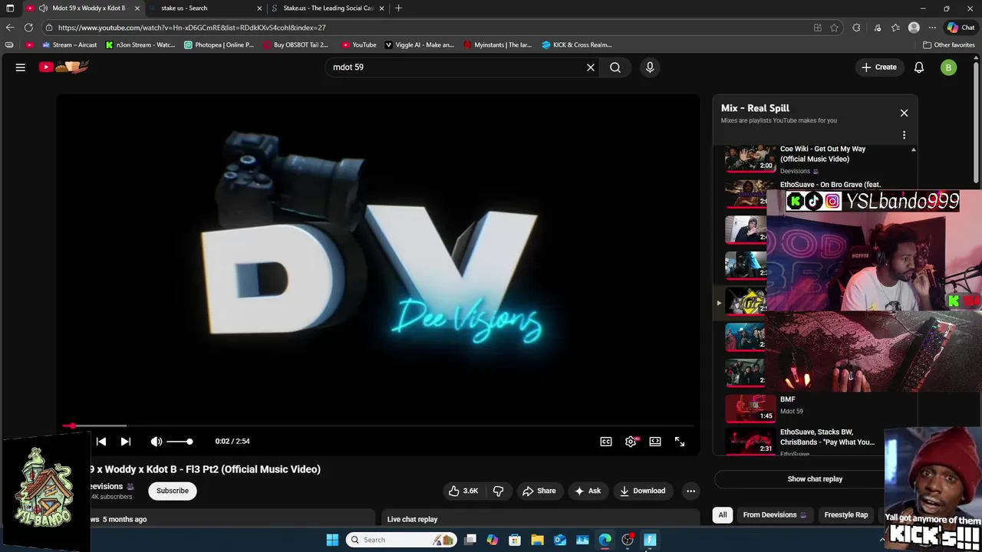Open 'Photopea | Online P...' bookmark
This screenshot has height=552, width=982.
[219, 45]
